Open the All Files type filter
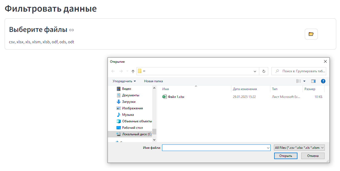Screen dimensions: 340x171 pos(299,148)
